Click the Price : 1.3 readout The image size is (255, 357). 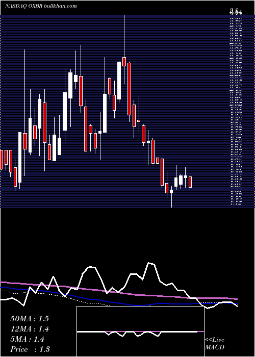coord(30,349)
